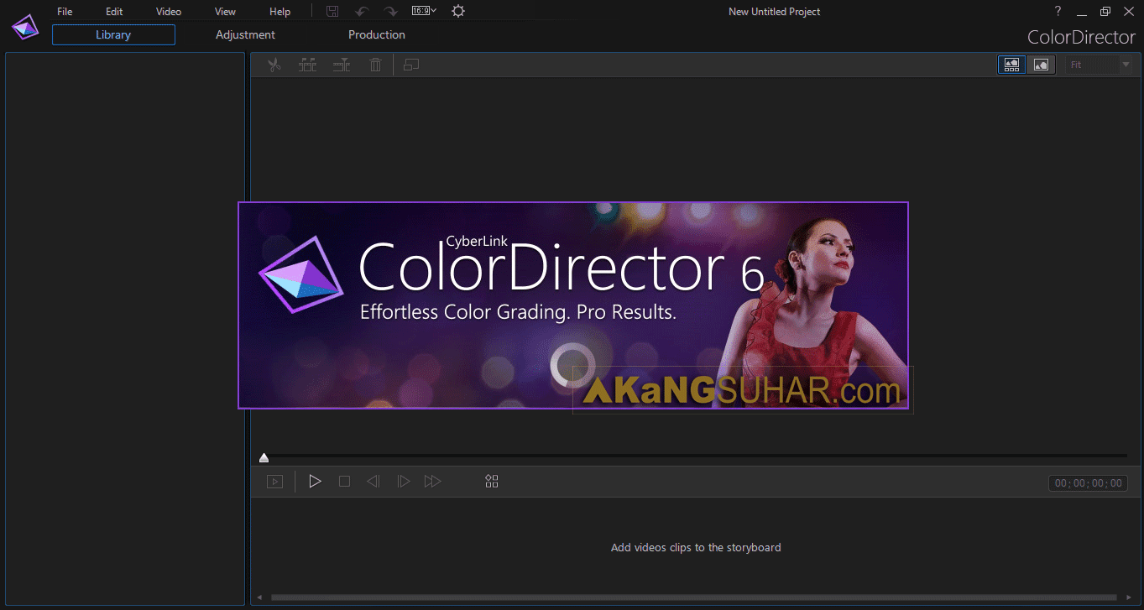This screenshot has width=1144, height=610.
Task: Step back to the previous frame
Action: (373, 481)
